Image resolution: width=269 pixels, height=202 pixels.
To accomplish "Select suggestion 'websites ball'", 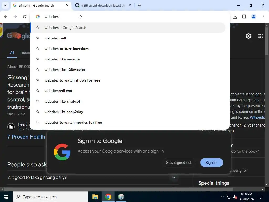I will pyautogui.click(x=128, y=38).
